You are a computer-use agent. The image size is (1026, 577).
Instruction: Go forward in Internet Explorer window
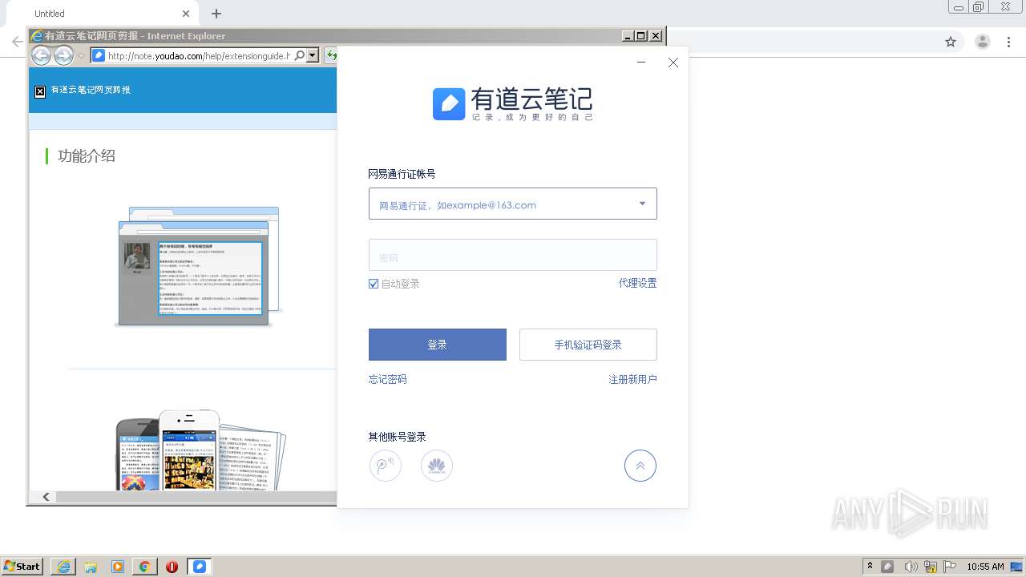click(x=63, y=55)
